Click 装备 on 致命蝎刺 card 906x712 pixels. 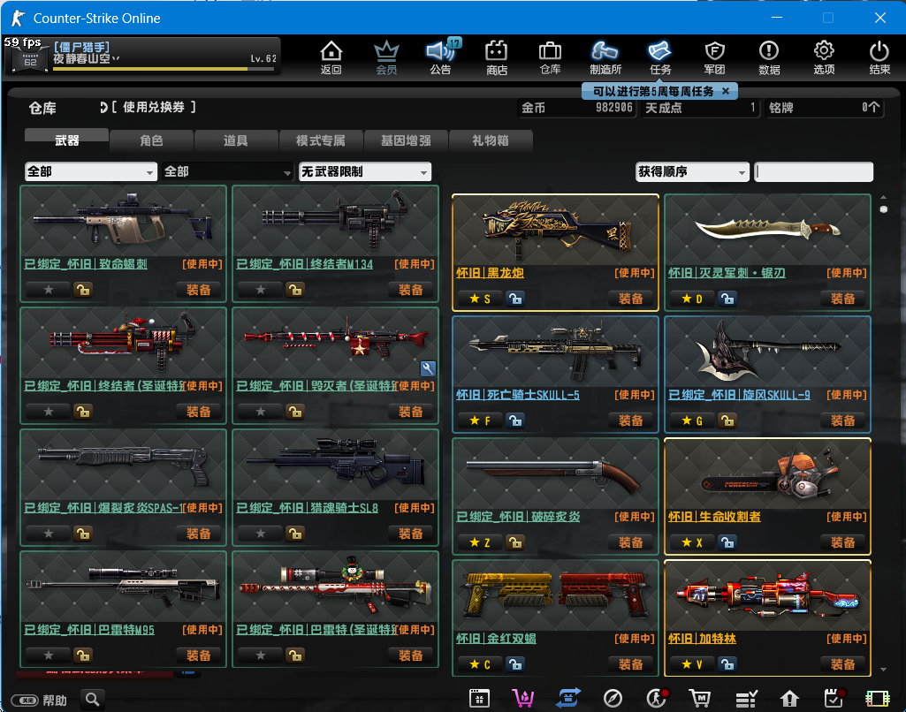click(198, 290)
